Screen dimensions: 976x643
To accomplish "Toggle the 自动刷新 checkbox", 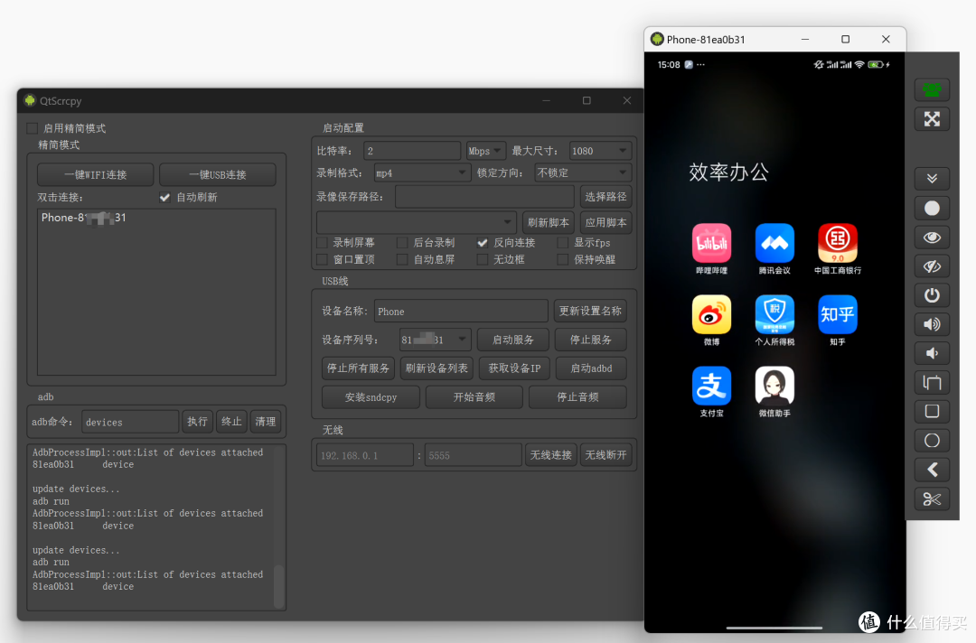I will tap(164, 197).
